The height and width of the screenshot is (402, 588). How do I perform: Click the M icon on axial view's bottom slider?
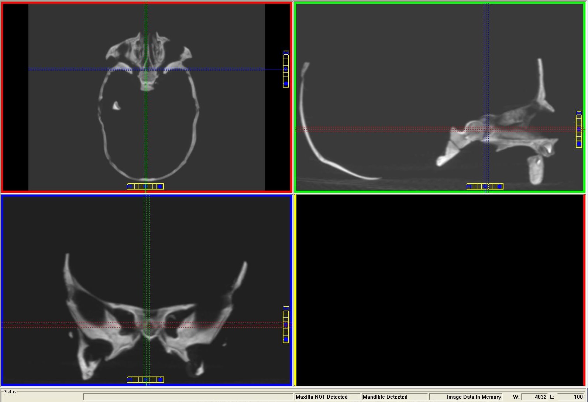tap(130, 187)
